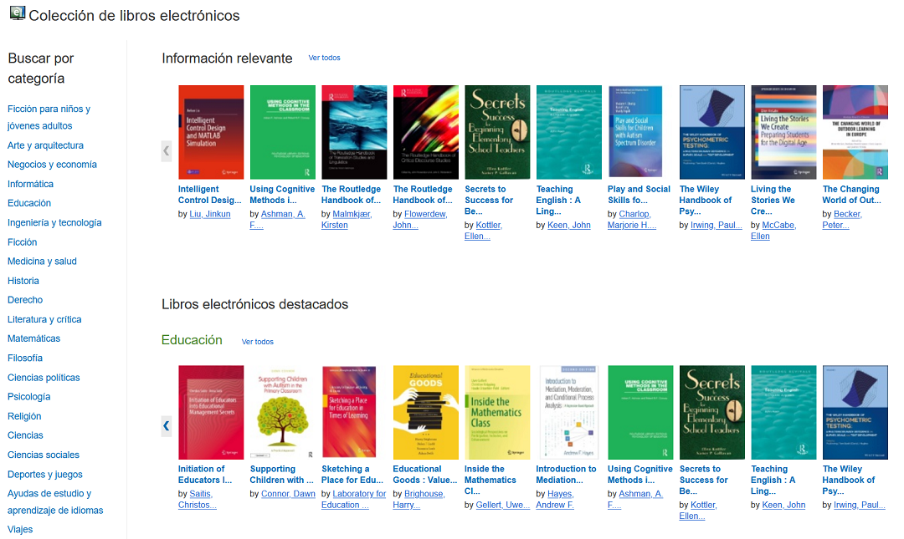This screenshot has height=539, width=904.
Task: Open Educational Goods book cover
Action: (x=425, y=412)
